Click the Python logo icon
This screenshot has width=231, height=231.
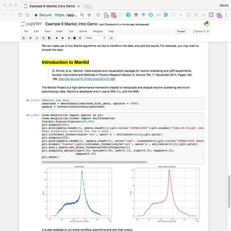click(207, 24)
